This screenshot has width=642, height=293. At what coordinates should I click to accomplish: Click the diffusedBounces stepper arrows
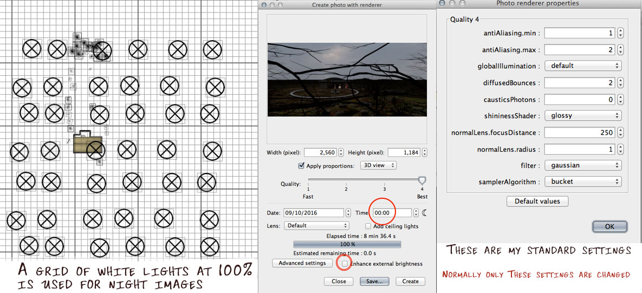[x=620, y=83]
